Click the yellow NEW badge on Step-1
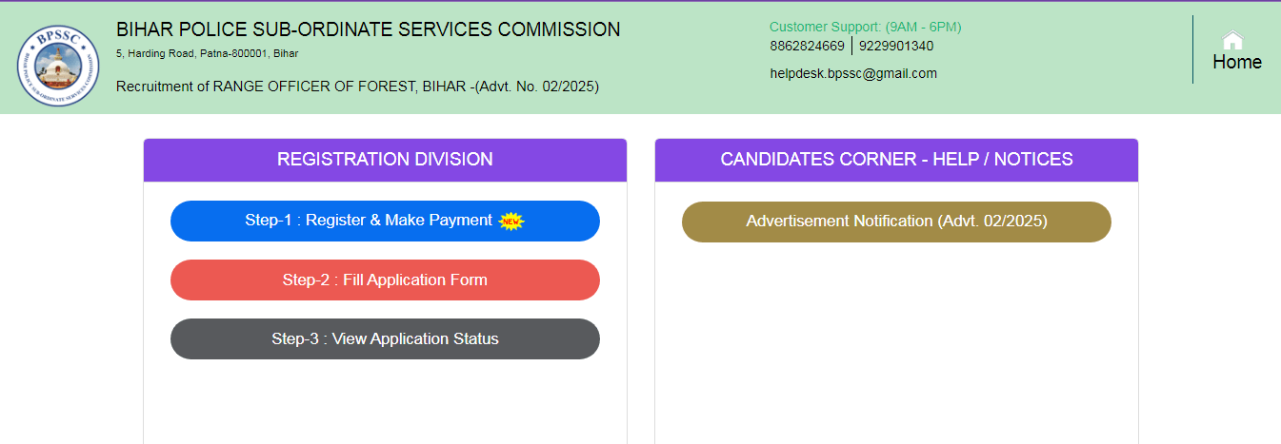Viewport: 1281px width, 444px height. click(x=512, y=222)
